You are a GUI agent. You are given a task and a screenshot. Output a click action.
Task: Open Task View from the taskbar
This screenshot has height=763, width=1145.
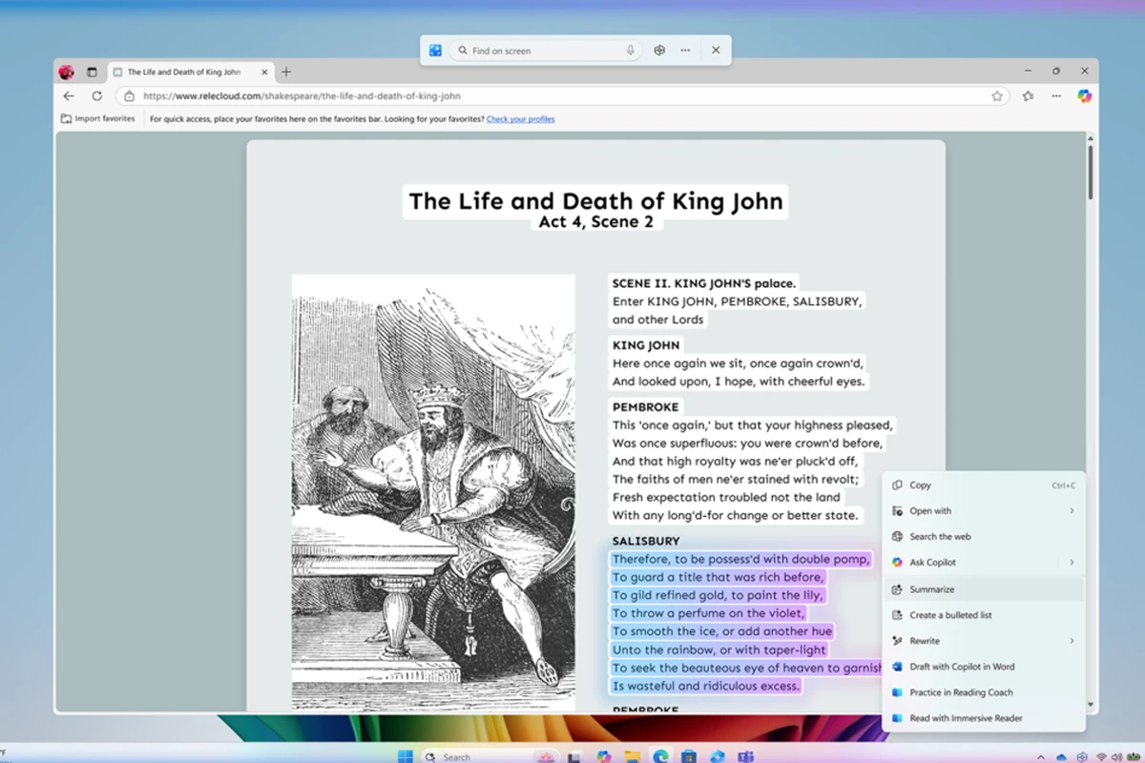(x=576, y=756)
